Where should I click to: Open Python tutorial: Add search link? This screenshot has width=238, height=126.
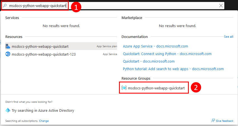tap(173, 69)
